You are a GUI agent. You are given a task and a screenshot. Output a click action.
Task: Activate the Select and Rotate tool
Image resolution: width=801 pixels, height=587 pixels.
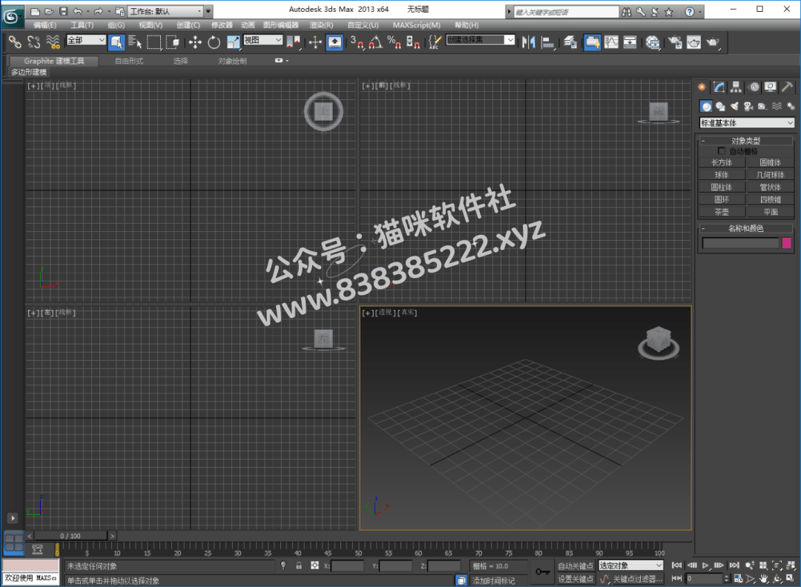[x=214, y=42]
